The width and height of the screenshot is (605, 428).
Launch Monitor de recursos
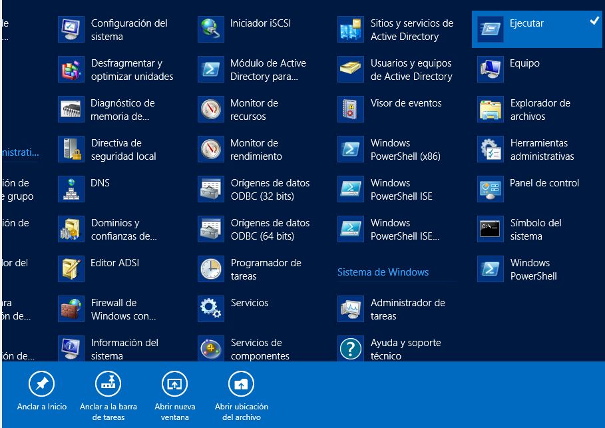click(x=255, y=110)
